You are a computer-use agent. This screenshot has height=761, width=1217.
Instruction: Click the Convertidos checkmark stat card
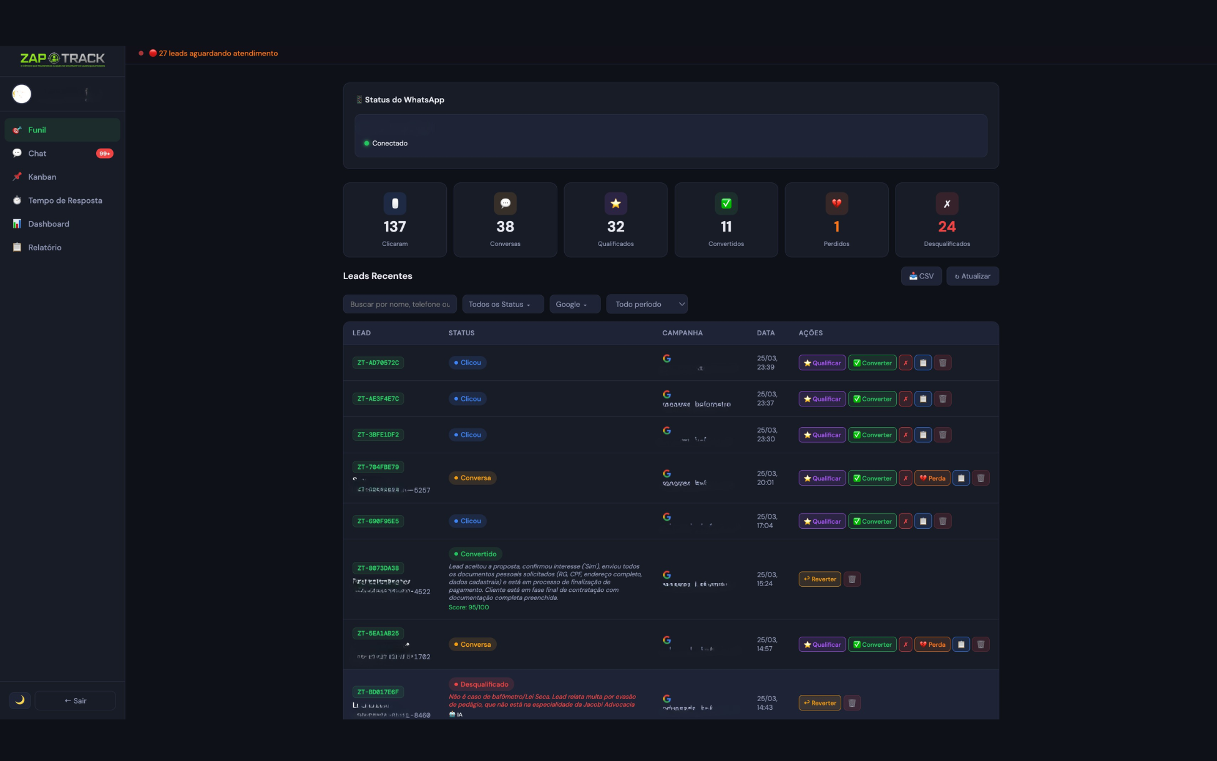[x=726, y=220]
